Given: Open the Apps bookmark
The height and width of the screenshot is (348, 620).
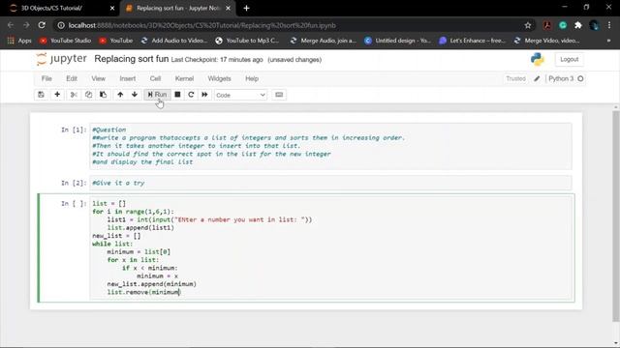Looking at the screenshot, I should (x=19, y=41).
